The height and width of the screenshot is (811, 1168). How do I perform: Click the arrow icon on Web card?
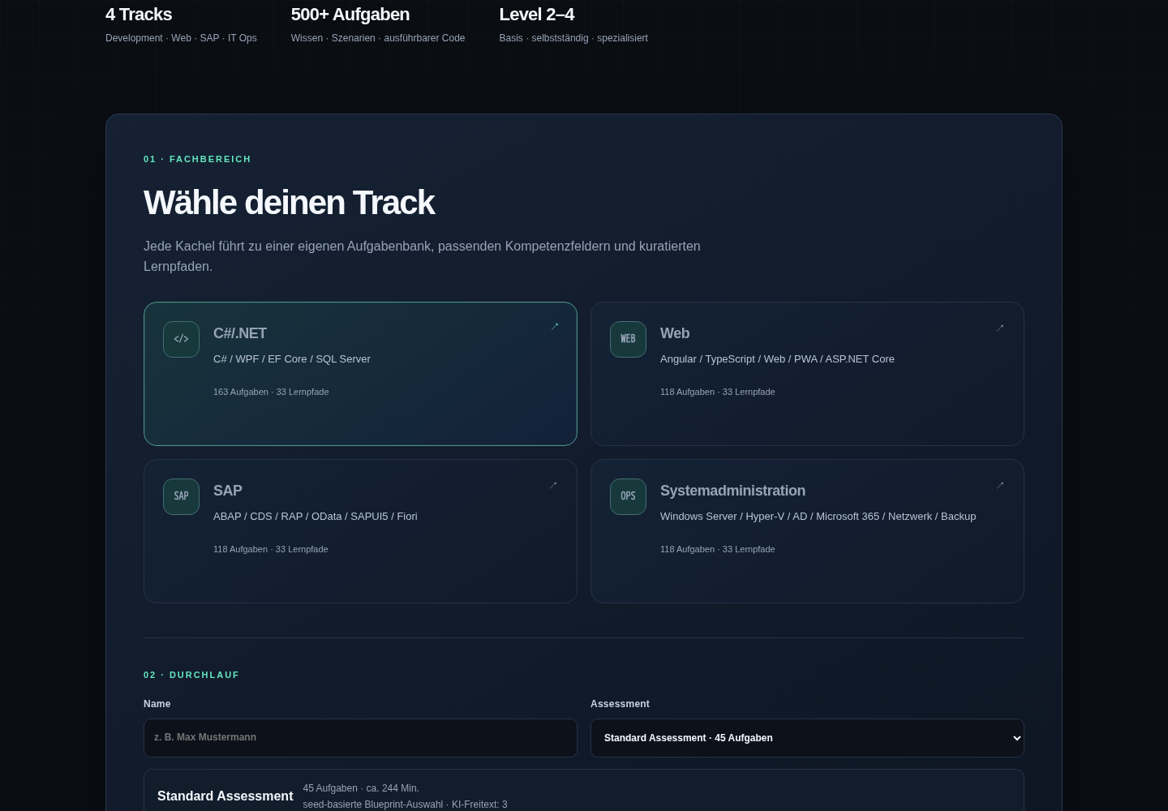coord(1000,328)
